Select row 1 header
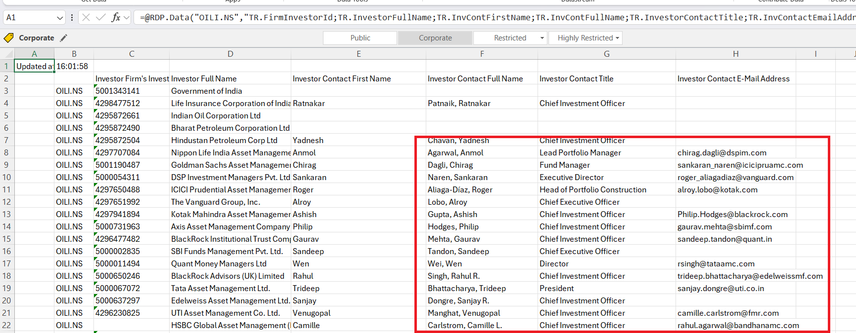 [x=7, y=66]
